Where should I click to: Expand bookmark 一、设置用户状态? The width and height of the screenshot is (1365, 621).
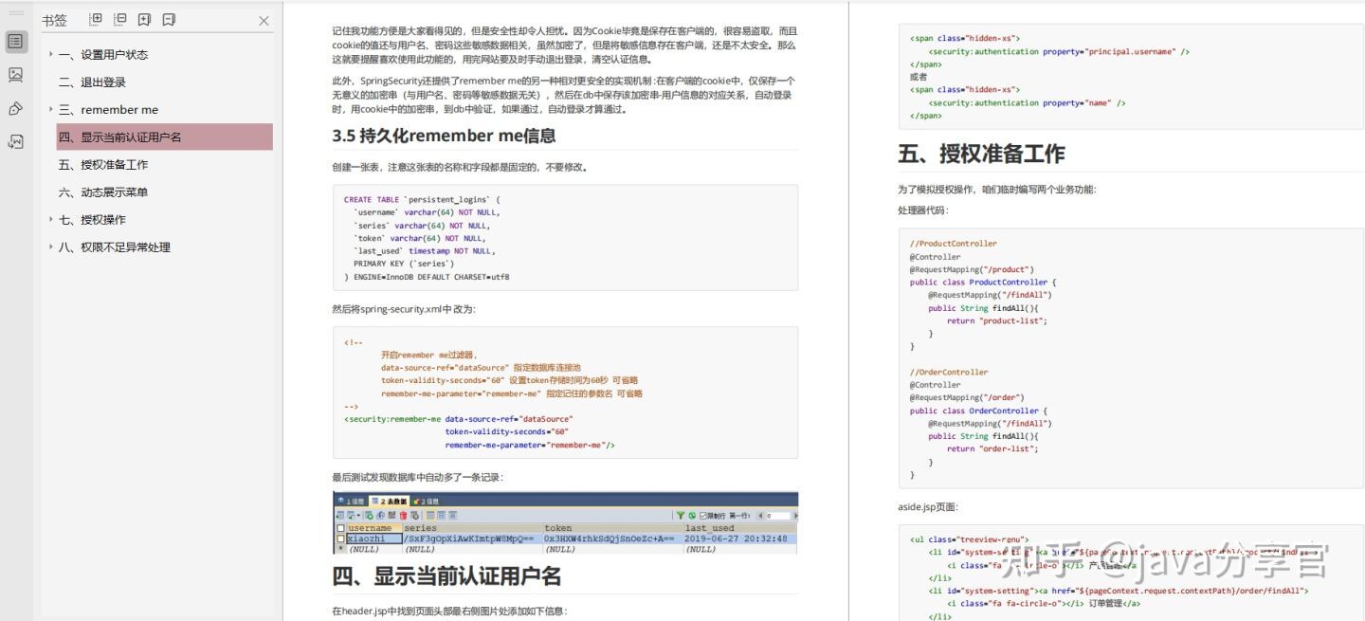click(51, 55)
